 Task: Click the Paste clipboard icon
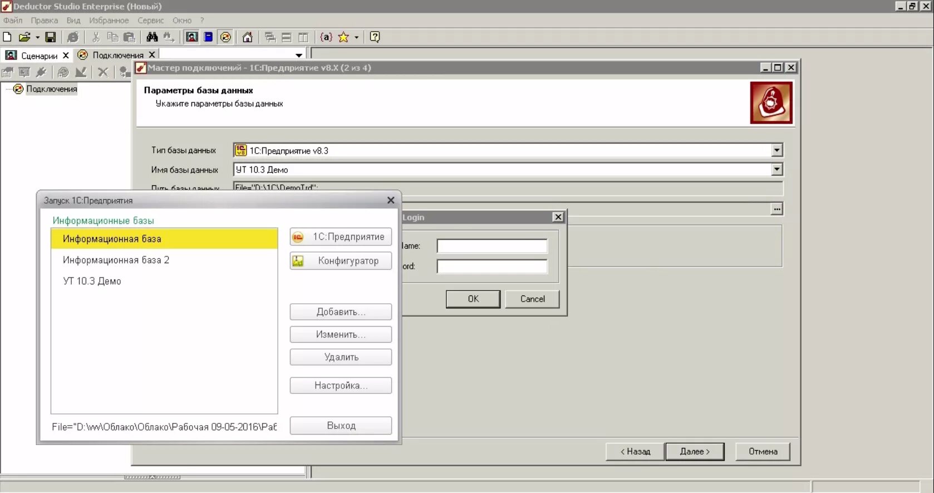point(129,37)
